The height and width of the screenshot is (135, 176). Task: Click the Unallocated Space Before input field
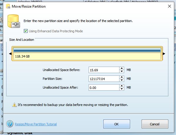pyautogui.click(x=104, y=70)
